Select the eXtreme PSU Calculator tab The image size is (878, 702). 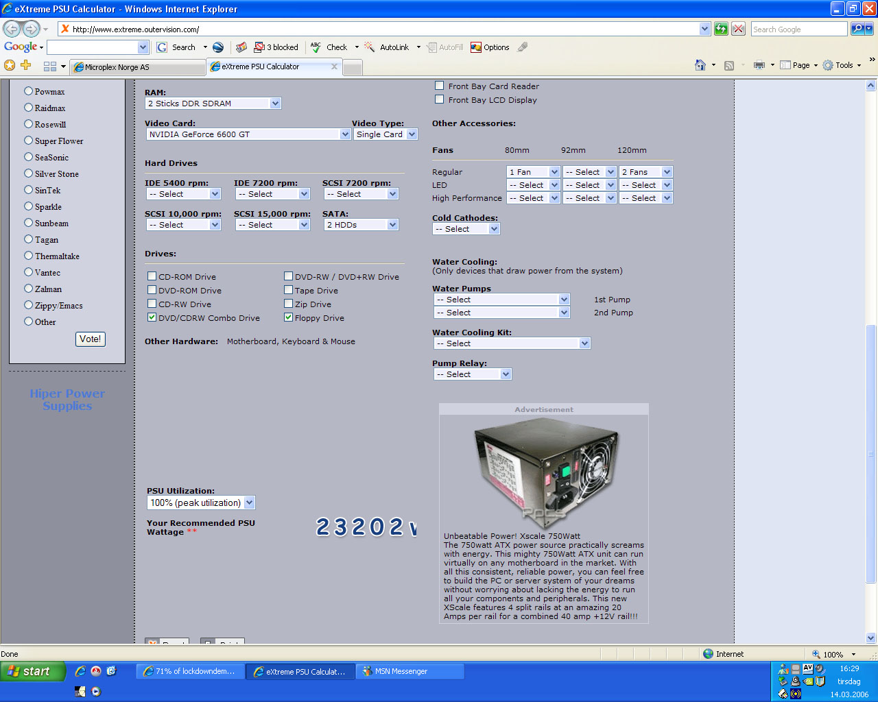(274, 66)
